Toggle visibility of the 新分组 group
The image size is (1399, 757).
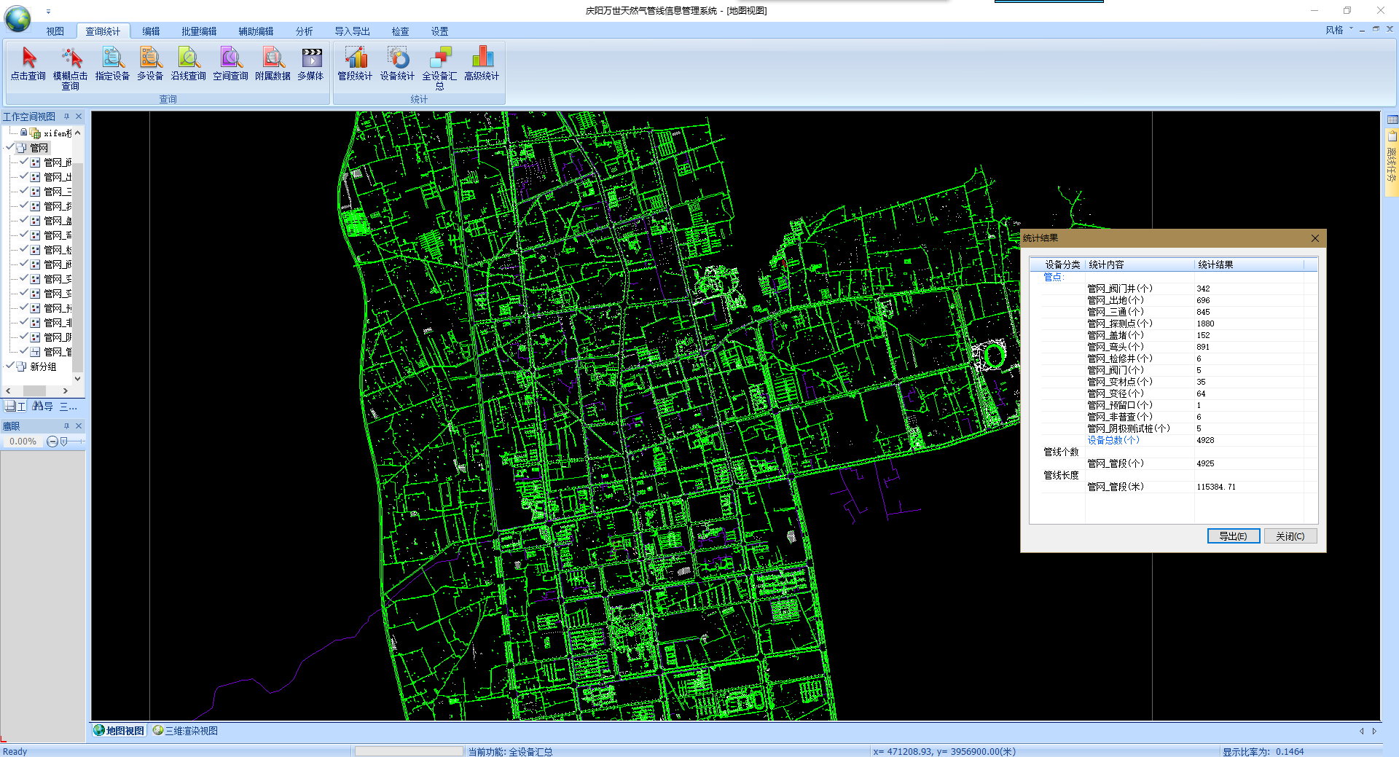coord(10,366)
